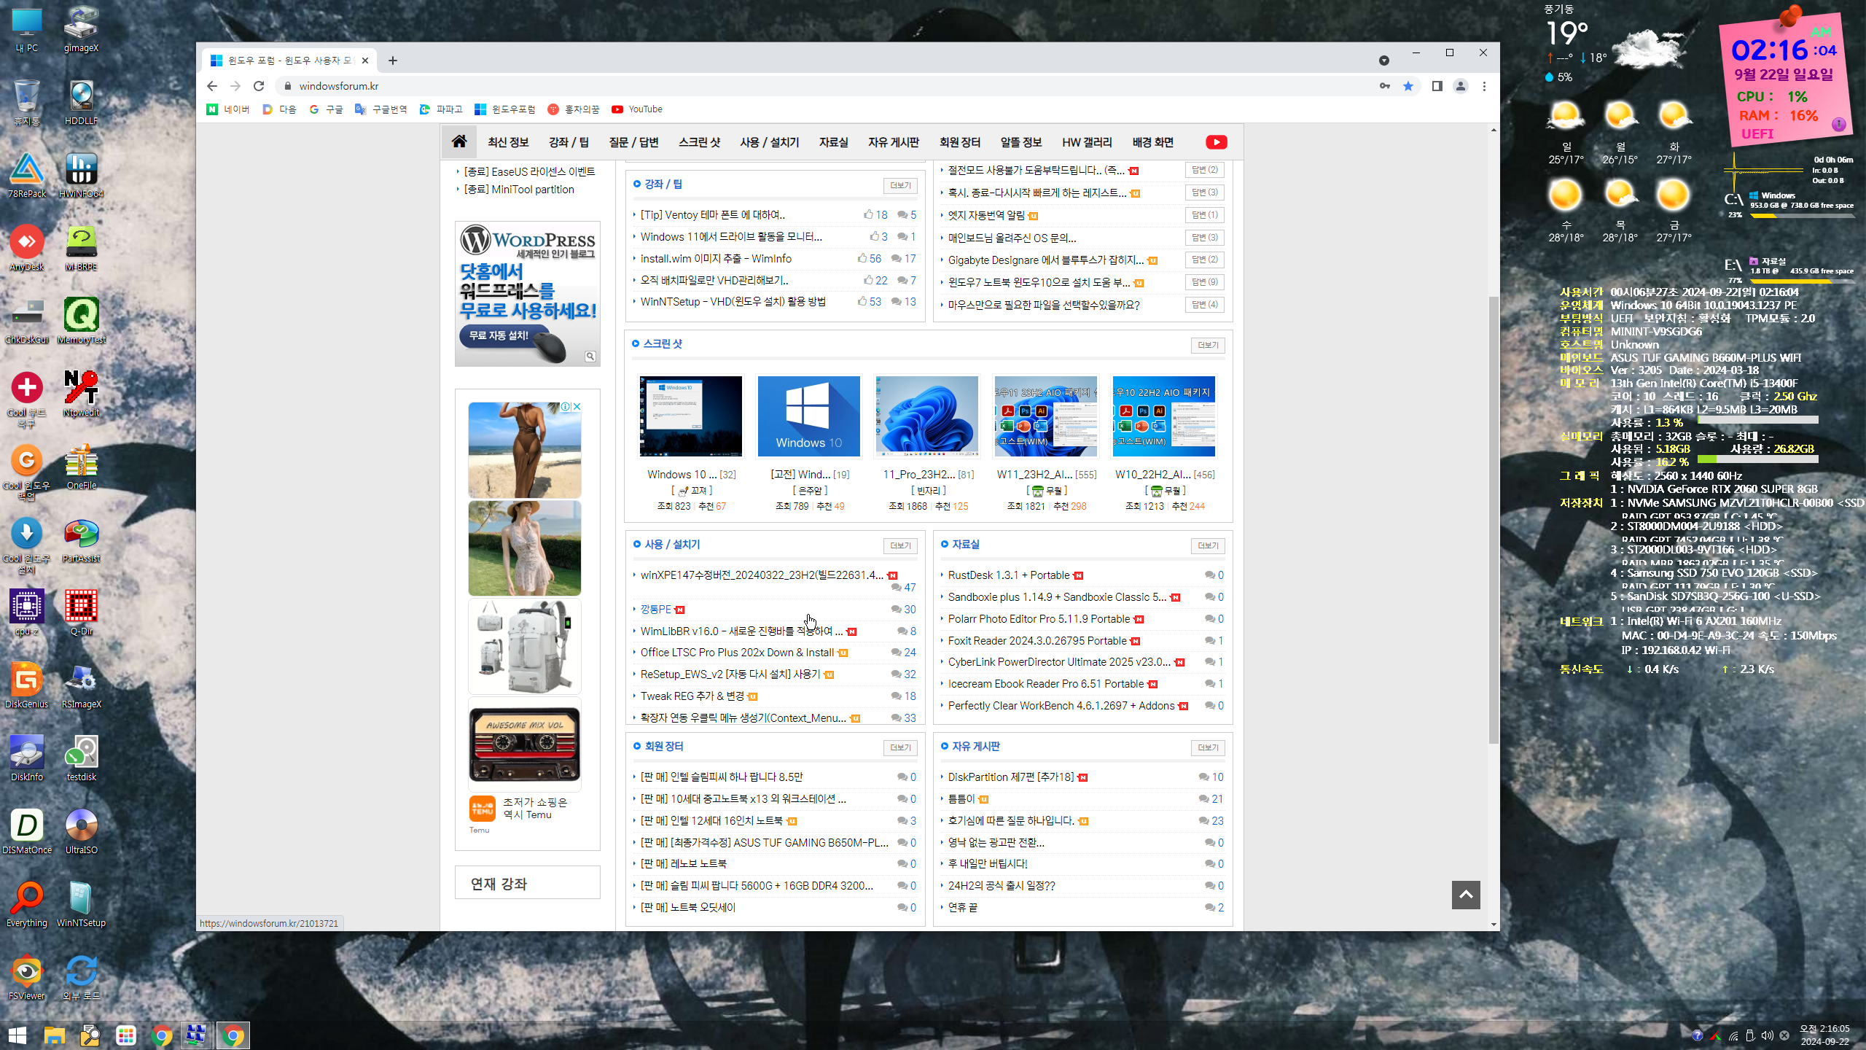This screenshot has width=1866, height=1050.
Task: Launch Q-Dir from the desktop
Action: coord(81,612)
